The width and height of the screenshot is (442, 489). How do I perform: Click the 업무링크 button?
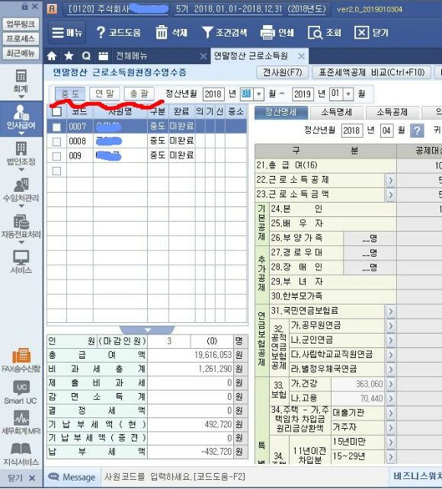21,24
